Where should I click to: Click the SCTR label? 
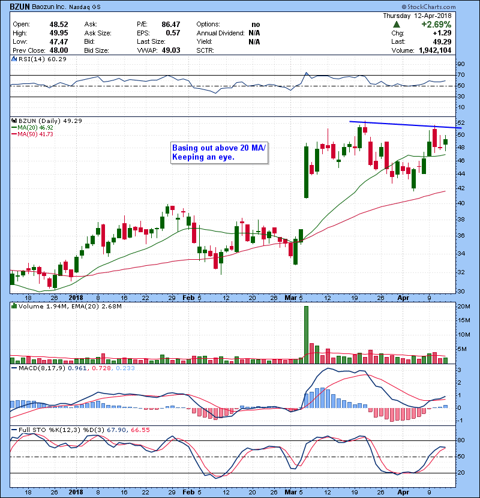pos(205,50)
